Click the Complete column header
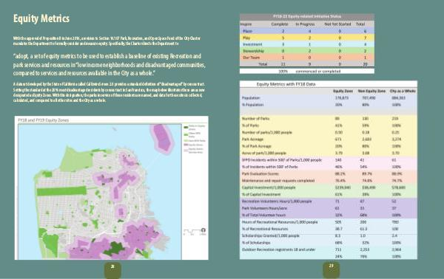The image size is (444, 279). point(280,24)
